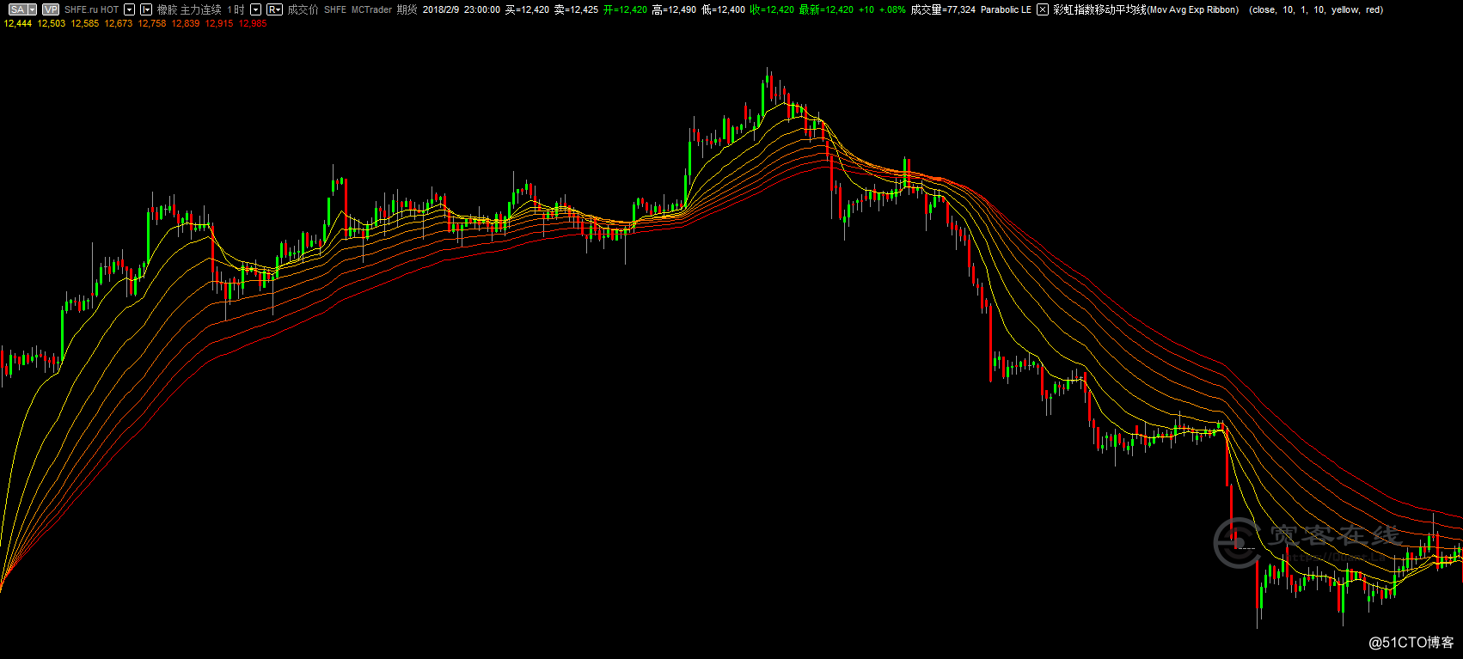Click the 高=12,490 high value

674,9
